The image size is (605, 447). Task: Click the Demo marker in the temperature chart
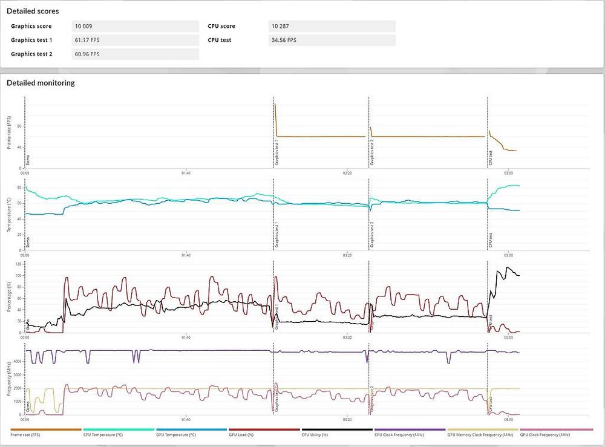tap(28, 242)
